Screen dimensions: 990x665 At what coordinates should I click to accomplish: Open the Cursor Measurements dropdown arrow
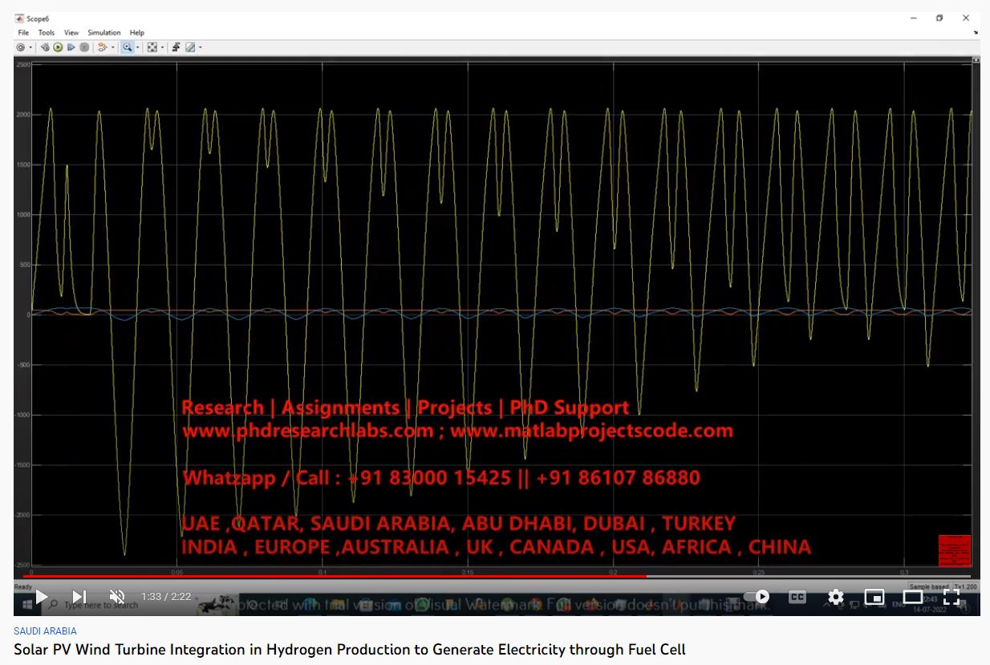pos(200,48)
